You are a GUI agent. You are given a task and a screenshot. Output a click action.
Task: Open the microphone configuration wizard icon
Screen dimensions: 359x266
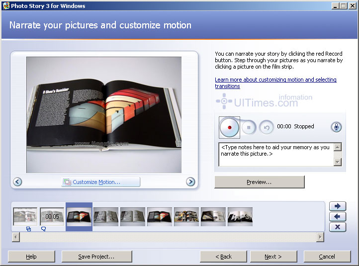tap(336, 127)
